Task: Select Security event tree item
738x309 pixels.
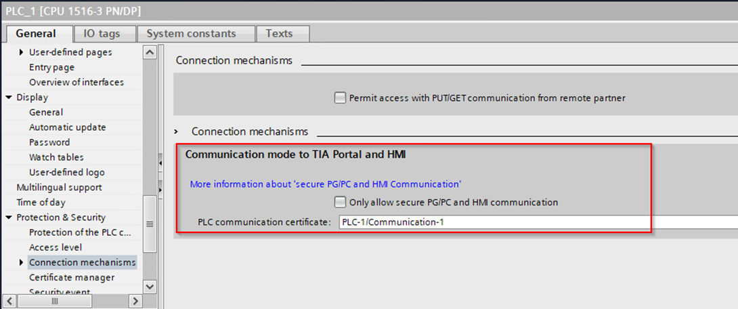Action: click(x=60, y=292)
